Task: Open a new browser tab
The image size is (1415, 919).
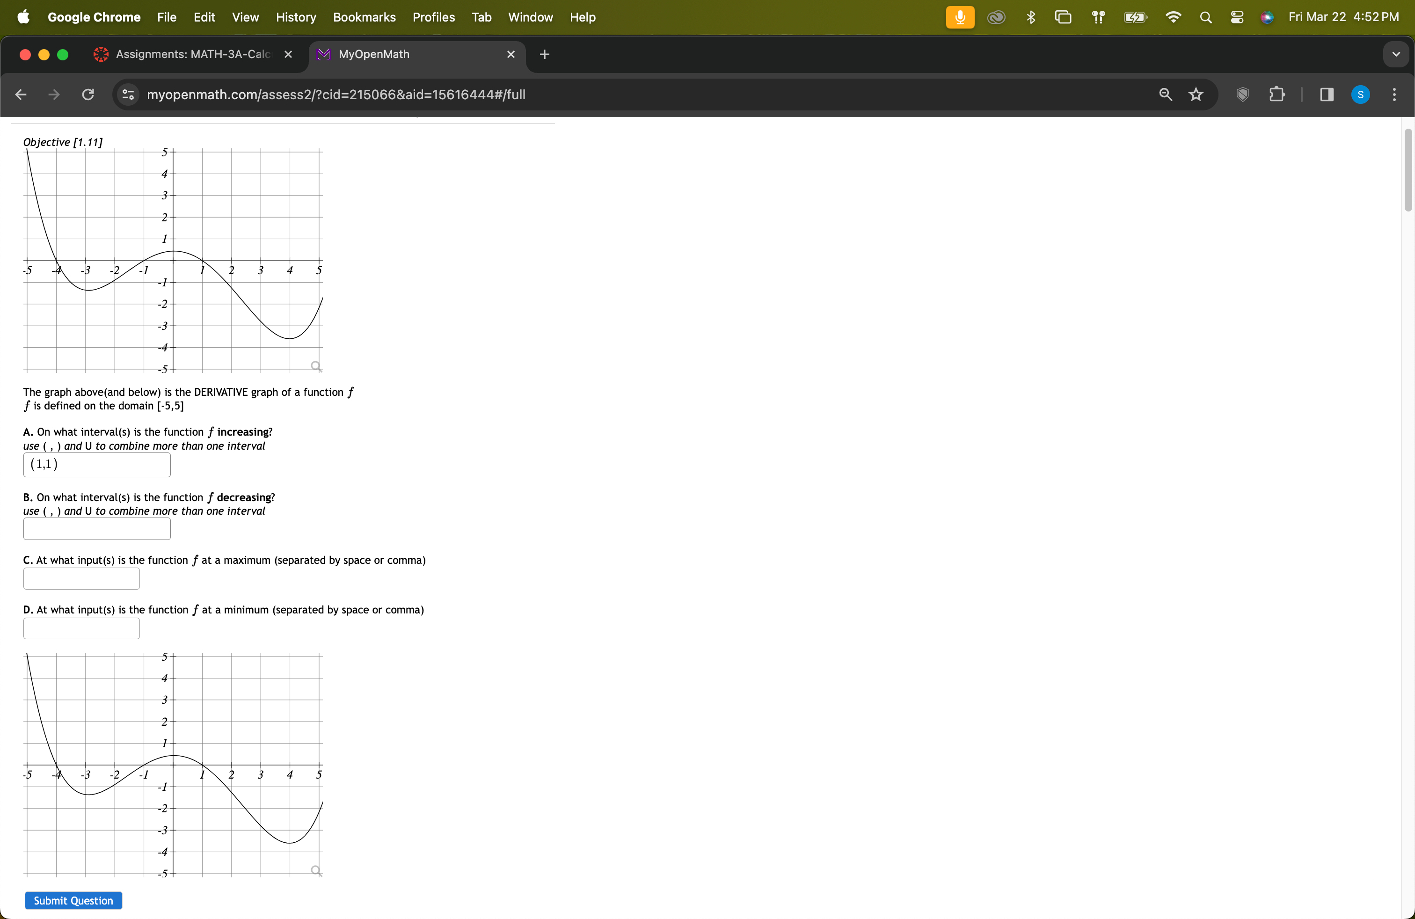Action: pos(544,54)
